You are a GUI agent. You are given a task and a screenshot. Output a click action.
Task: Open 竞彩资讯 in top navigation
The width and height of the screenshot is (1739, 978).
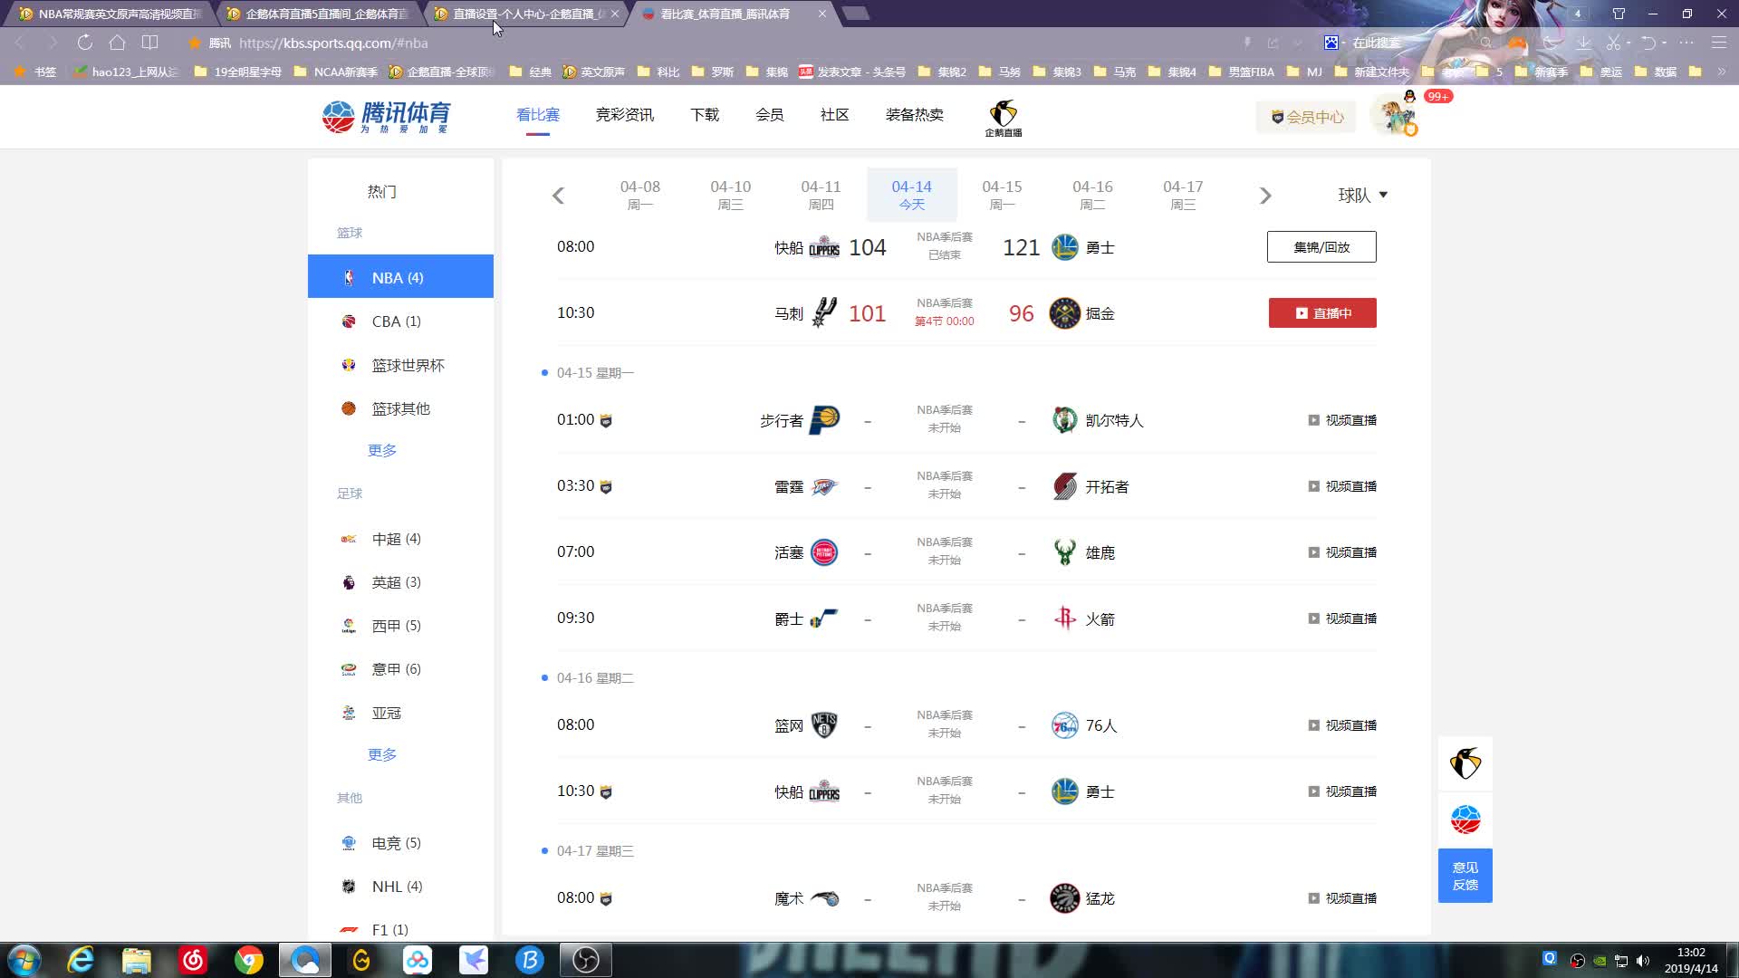pos(624,115)
